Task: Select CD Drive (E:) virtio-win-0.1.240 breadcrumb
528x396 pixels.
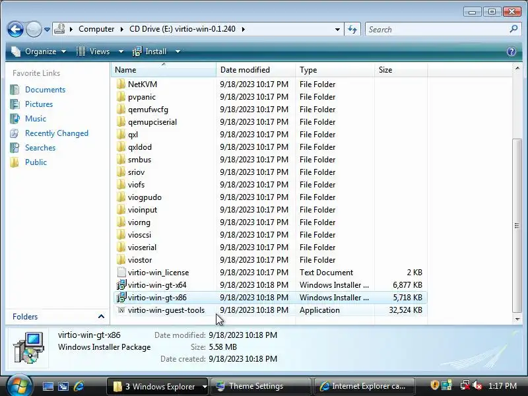Action: (182, 29)
